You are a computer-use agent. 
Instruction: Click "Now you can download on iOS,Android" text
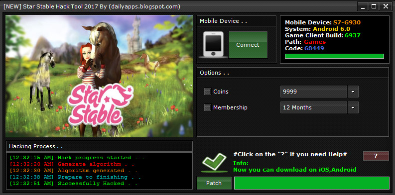click(295, 170)
